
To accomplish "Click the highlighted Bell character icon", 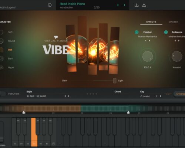I will [1, 50].
